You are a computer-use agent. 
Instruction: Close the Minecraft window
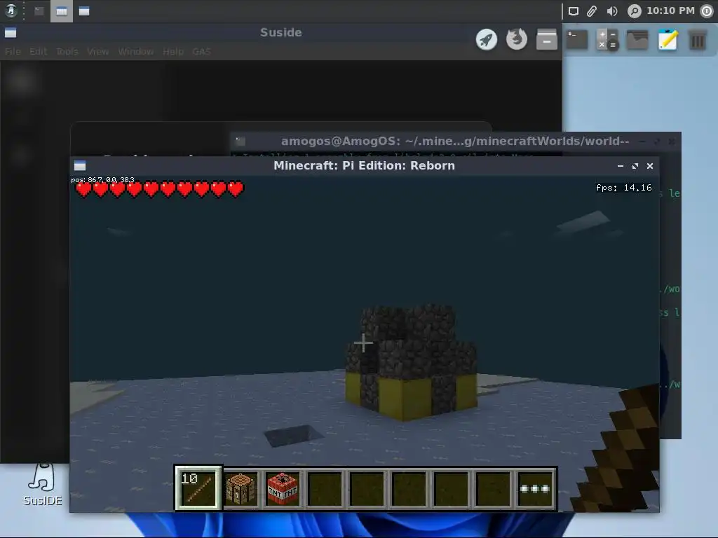pyautogui.click(x=650, y=166)
